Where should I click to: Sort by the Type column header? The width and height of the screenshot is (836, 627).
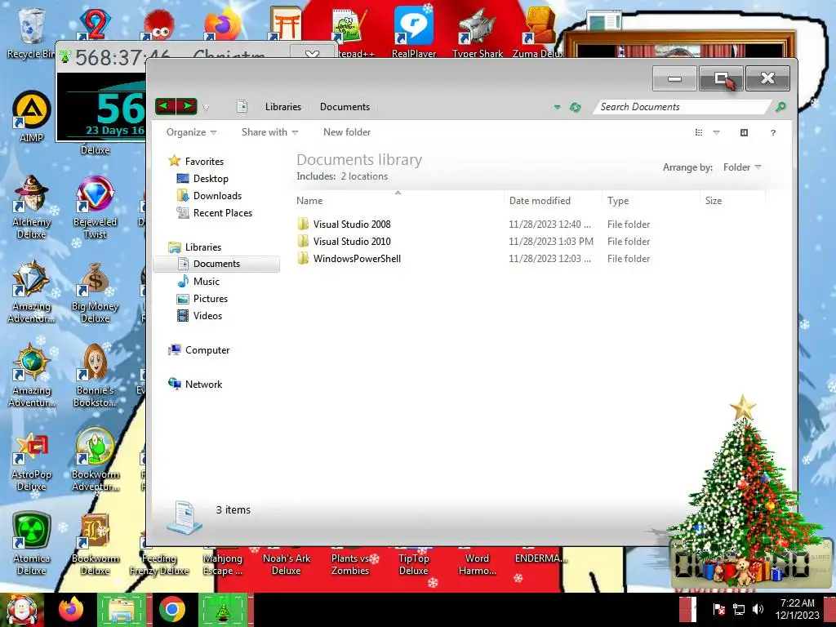tap(651, 201)
